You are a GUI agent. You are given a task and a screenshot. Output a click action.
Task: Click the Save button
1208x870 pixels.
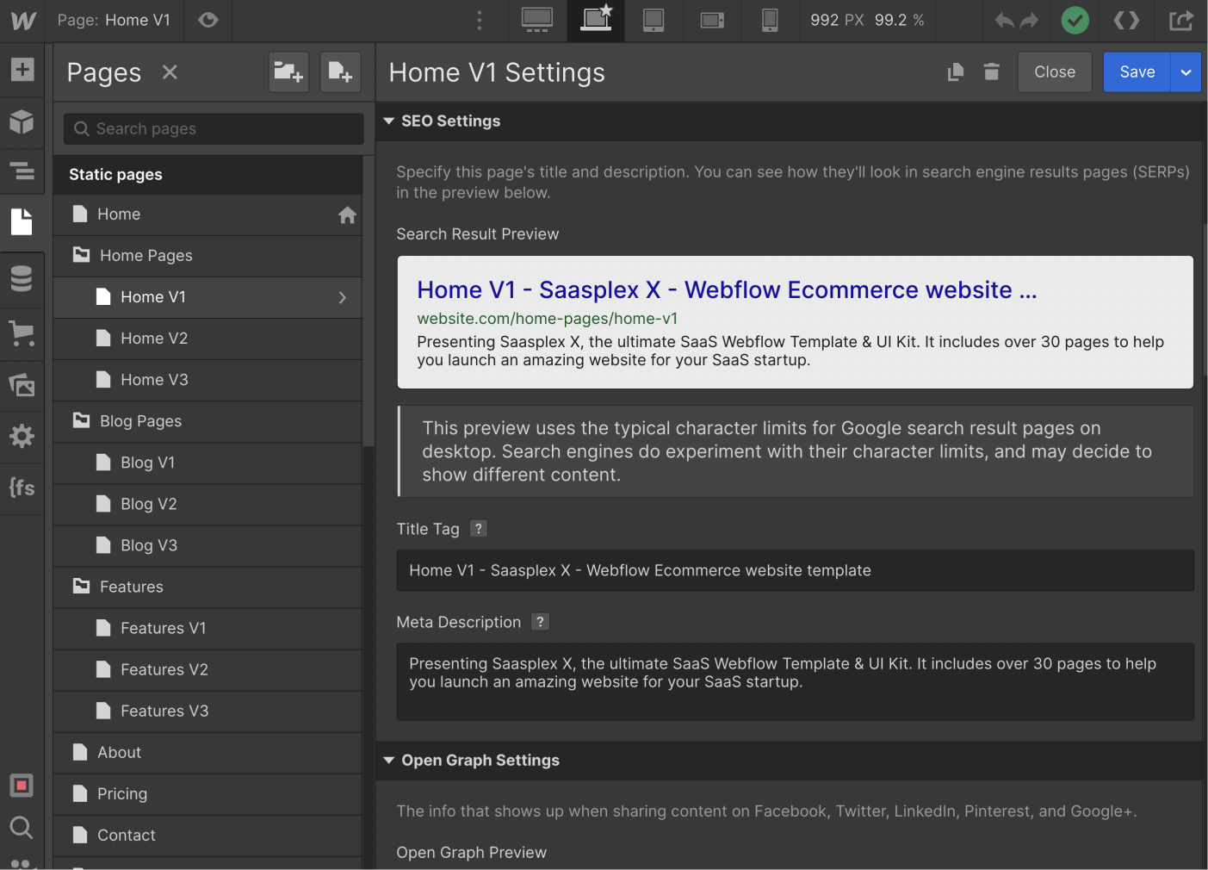click(x=1137, y=71)
